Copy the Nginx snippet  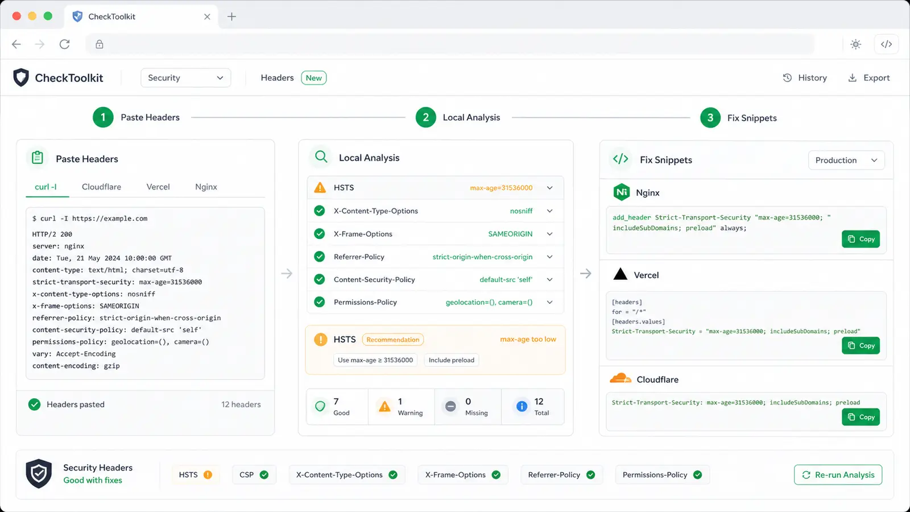coord(861,239)
